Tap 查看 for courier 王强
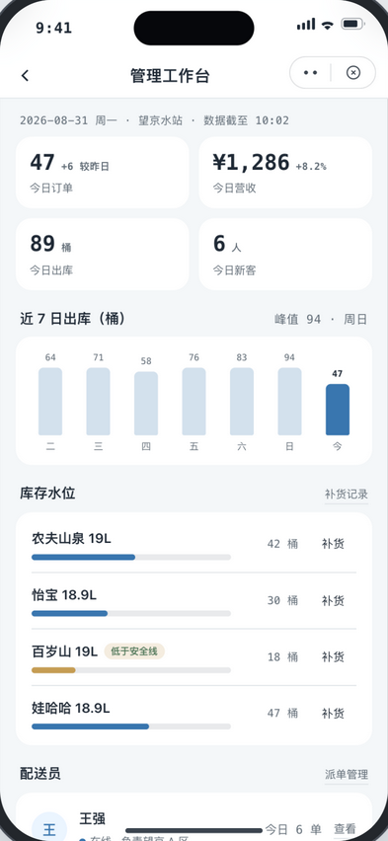 (x=345, y=829)
